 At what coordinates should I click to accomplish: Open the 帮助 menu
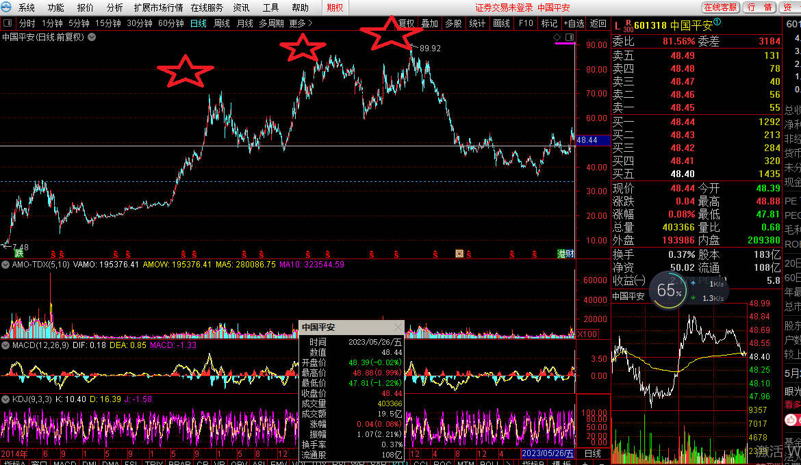tap(301, 8)
